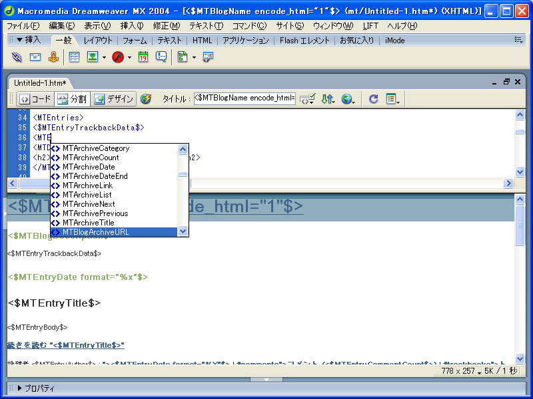The height and width of the screenshot is (399, 533).
Task: Insert Flash media icon
Action: [x=118, y=57]
